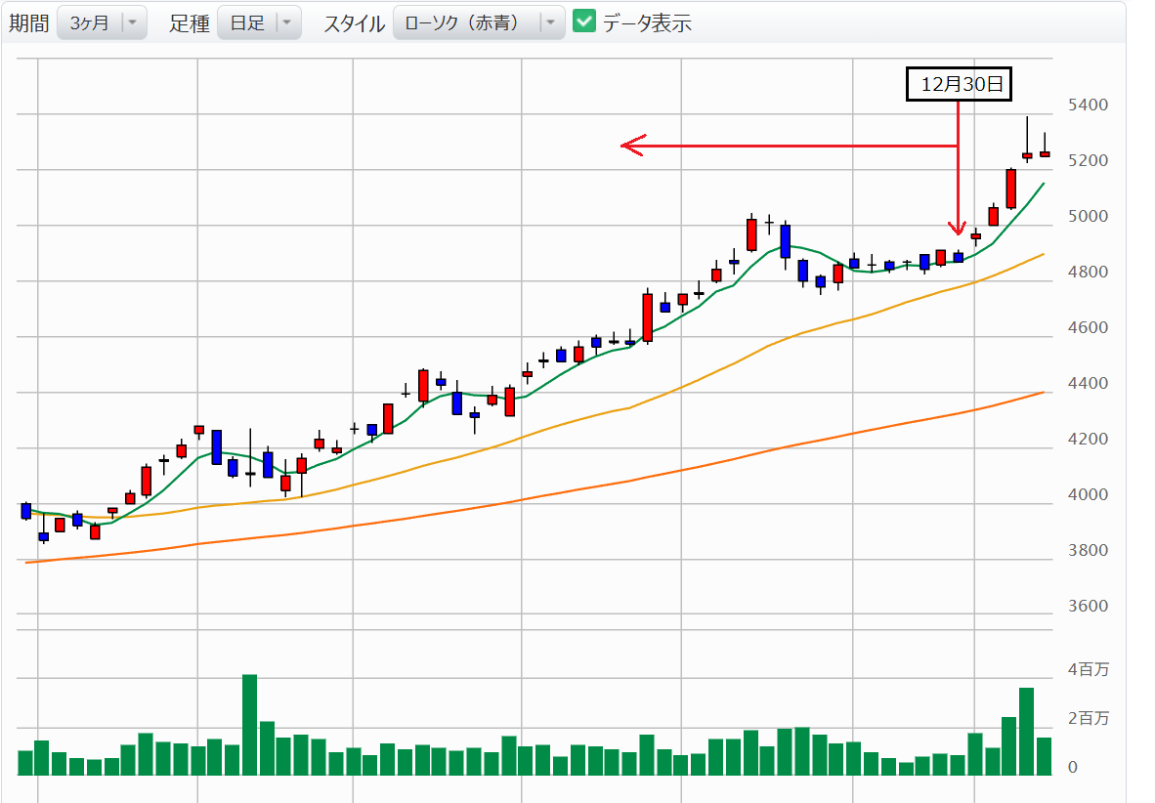Click the 2百万 volume axis label
Viewport: 1155px width, 803px height.
[1088, 719]
